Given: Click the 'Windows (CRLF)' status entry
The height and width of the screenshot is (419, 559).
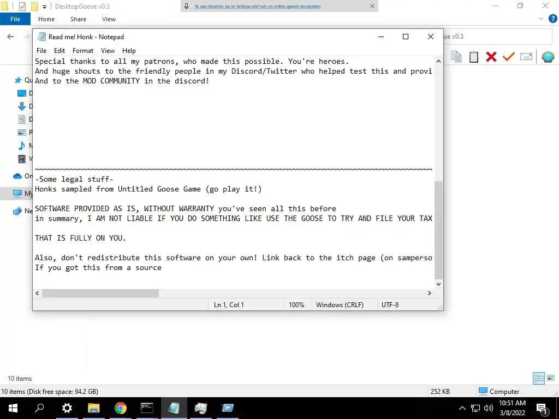Looking at the screenshot, I should pos(340,305).
